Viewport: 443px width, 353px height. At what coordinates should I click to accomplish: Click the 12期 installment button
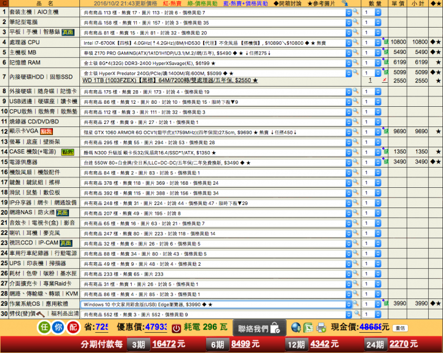296,344
